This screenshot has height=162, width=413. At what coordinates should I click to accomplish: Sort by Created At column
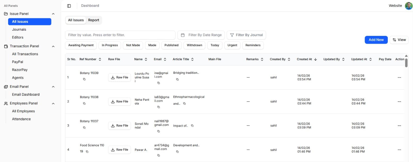point(307,59)
